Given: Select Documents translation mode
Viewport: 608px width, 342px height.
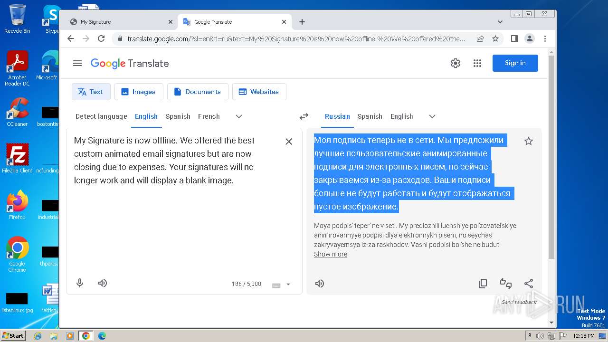Looking at the screenshot, I should click(x=198, y=92).
